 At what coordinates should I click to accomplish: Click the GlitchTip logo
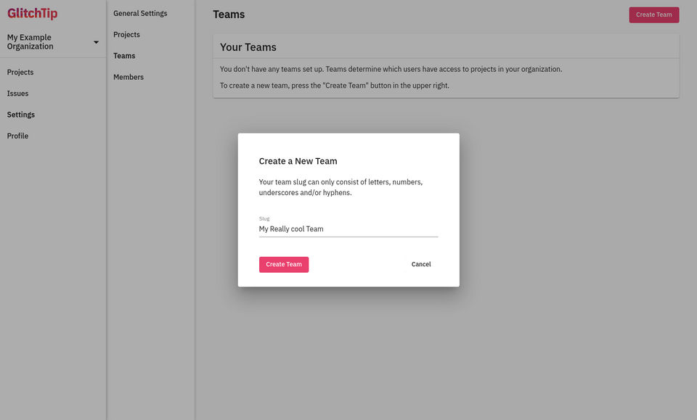click(x=33, y=13)
